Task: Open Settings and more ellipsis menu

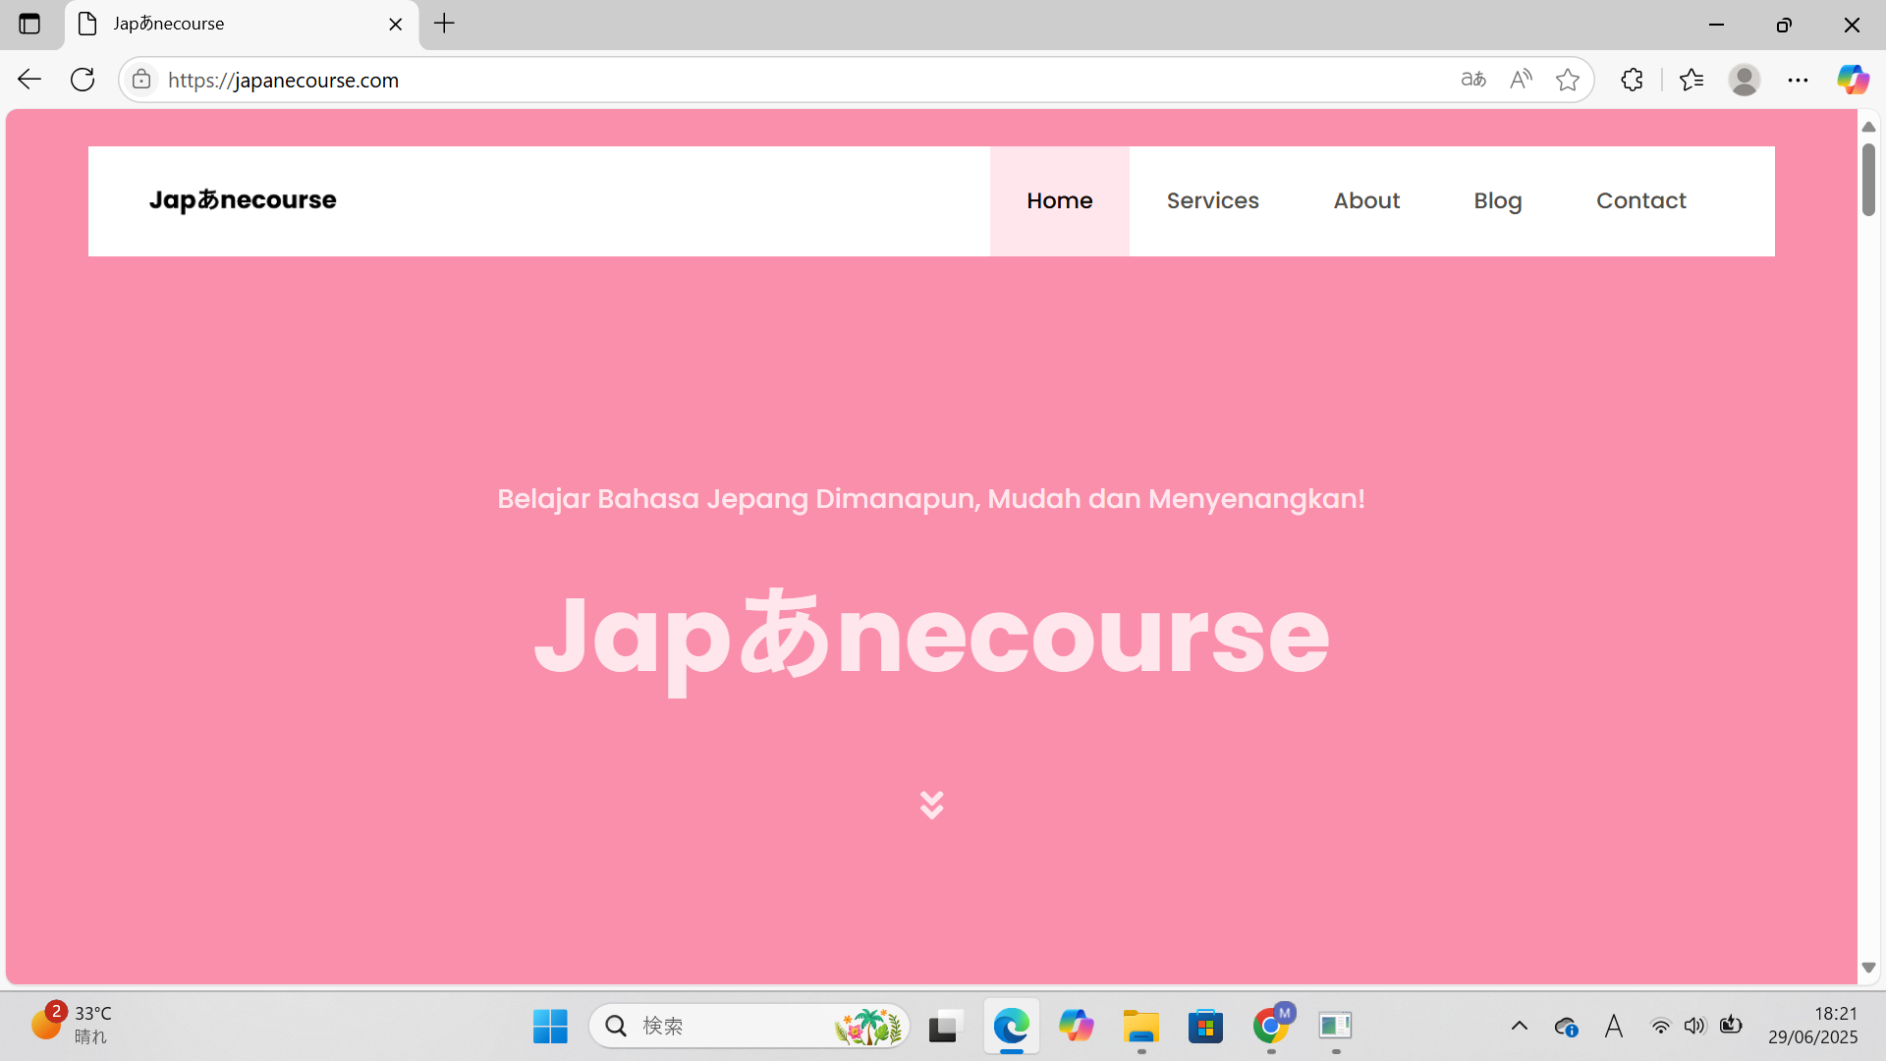Action: 1798,80
